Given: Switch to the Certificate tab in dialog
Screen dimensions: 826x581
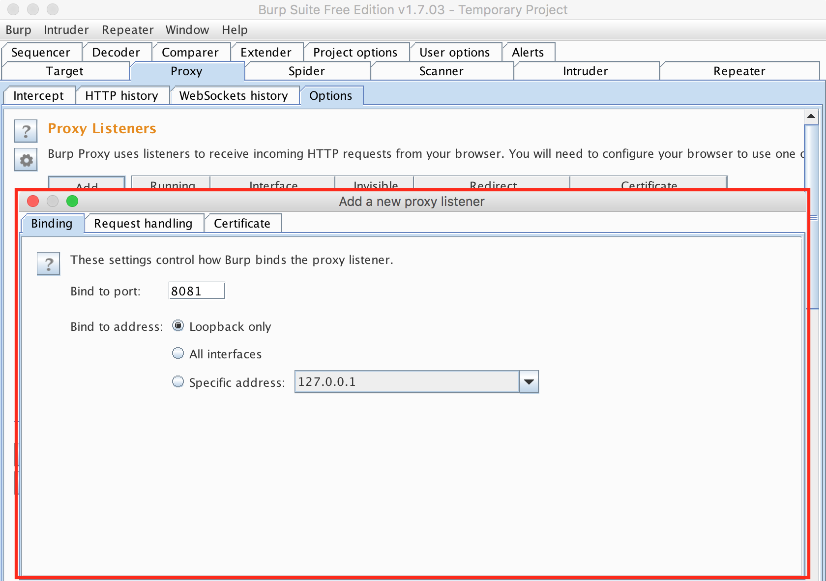Looking at the screenshot, I should 242,224.
